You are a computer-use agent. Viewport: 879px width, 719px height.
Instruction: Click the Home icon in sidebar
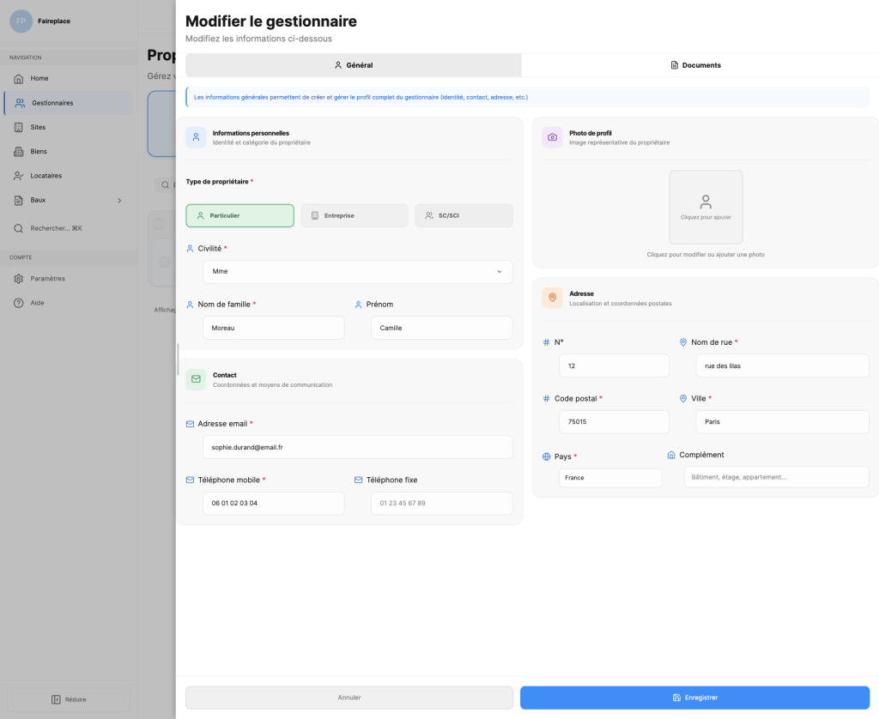[19, 79]
